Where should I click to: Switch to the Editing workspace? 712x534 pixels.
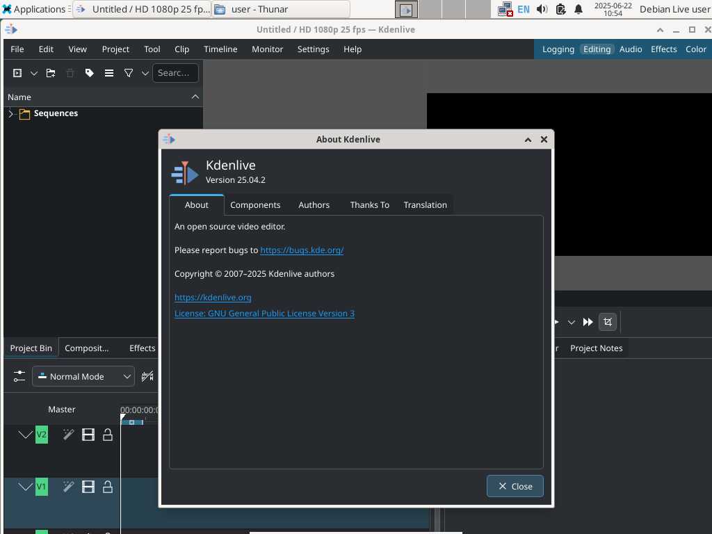[597, 49]
